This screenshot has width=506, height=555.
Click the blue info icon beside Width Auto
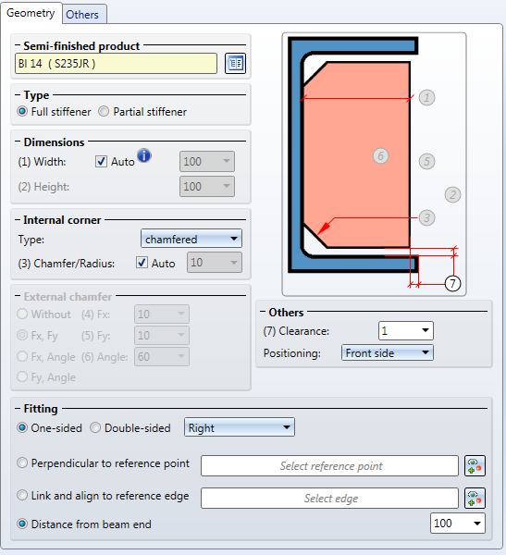(x=144, y=155)
